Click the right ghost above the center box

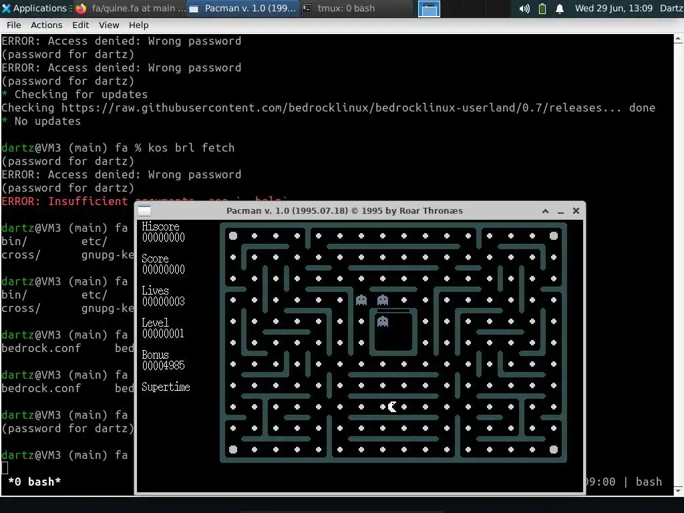383,300
